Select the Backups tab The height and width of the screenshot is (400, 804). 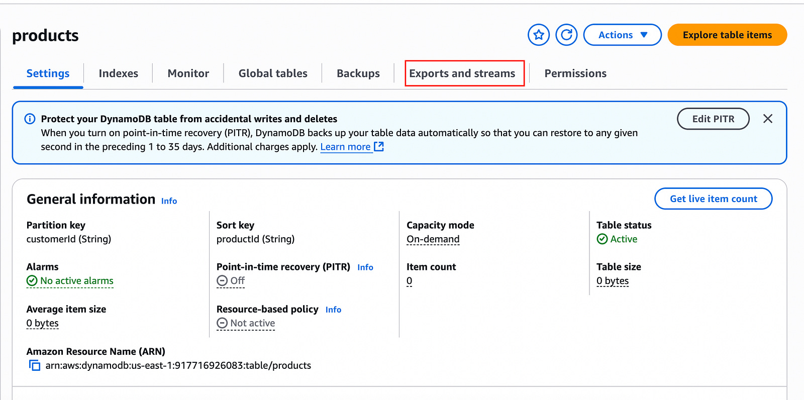358,73
